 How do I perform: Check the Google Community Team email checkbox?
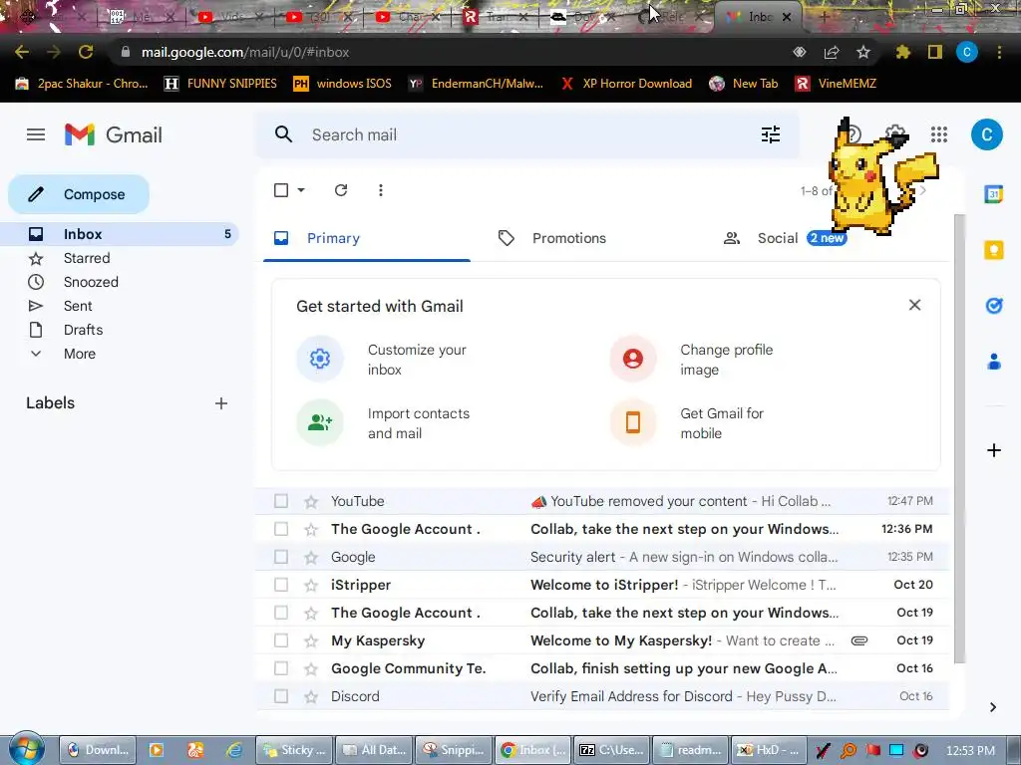pyautogui.click(x=281, y=668)
